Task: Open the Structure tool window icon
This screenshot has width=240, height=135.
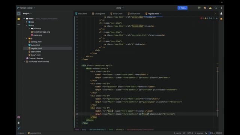Action: point(18,19)
